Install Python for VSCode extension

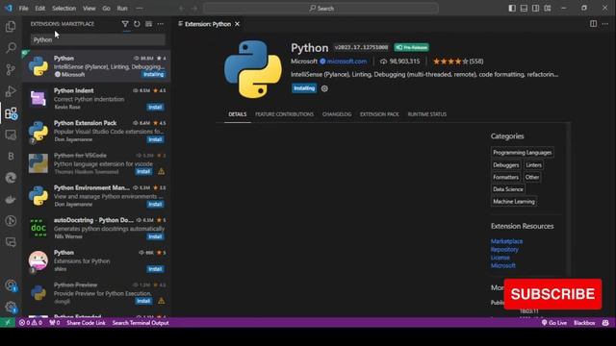(143, 172)
